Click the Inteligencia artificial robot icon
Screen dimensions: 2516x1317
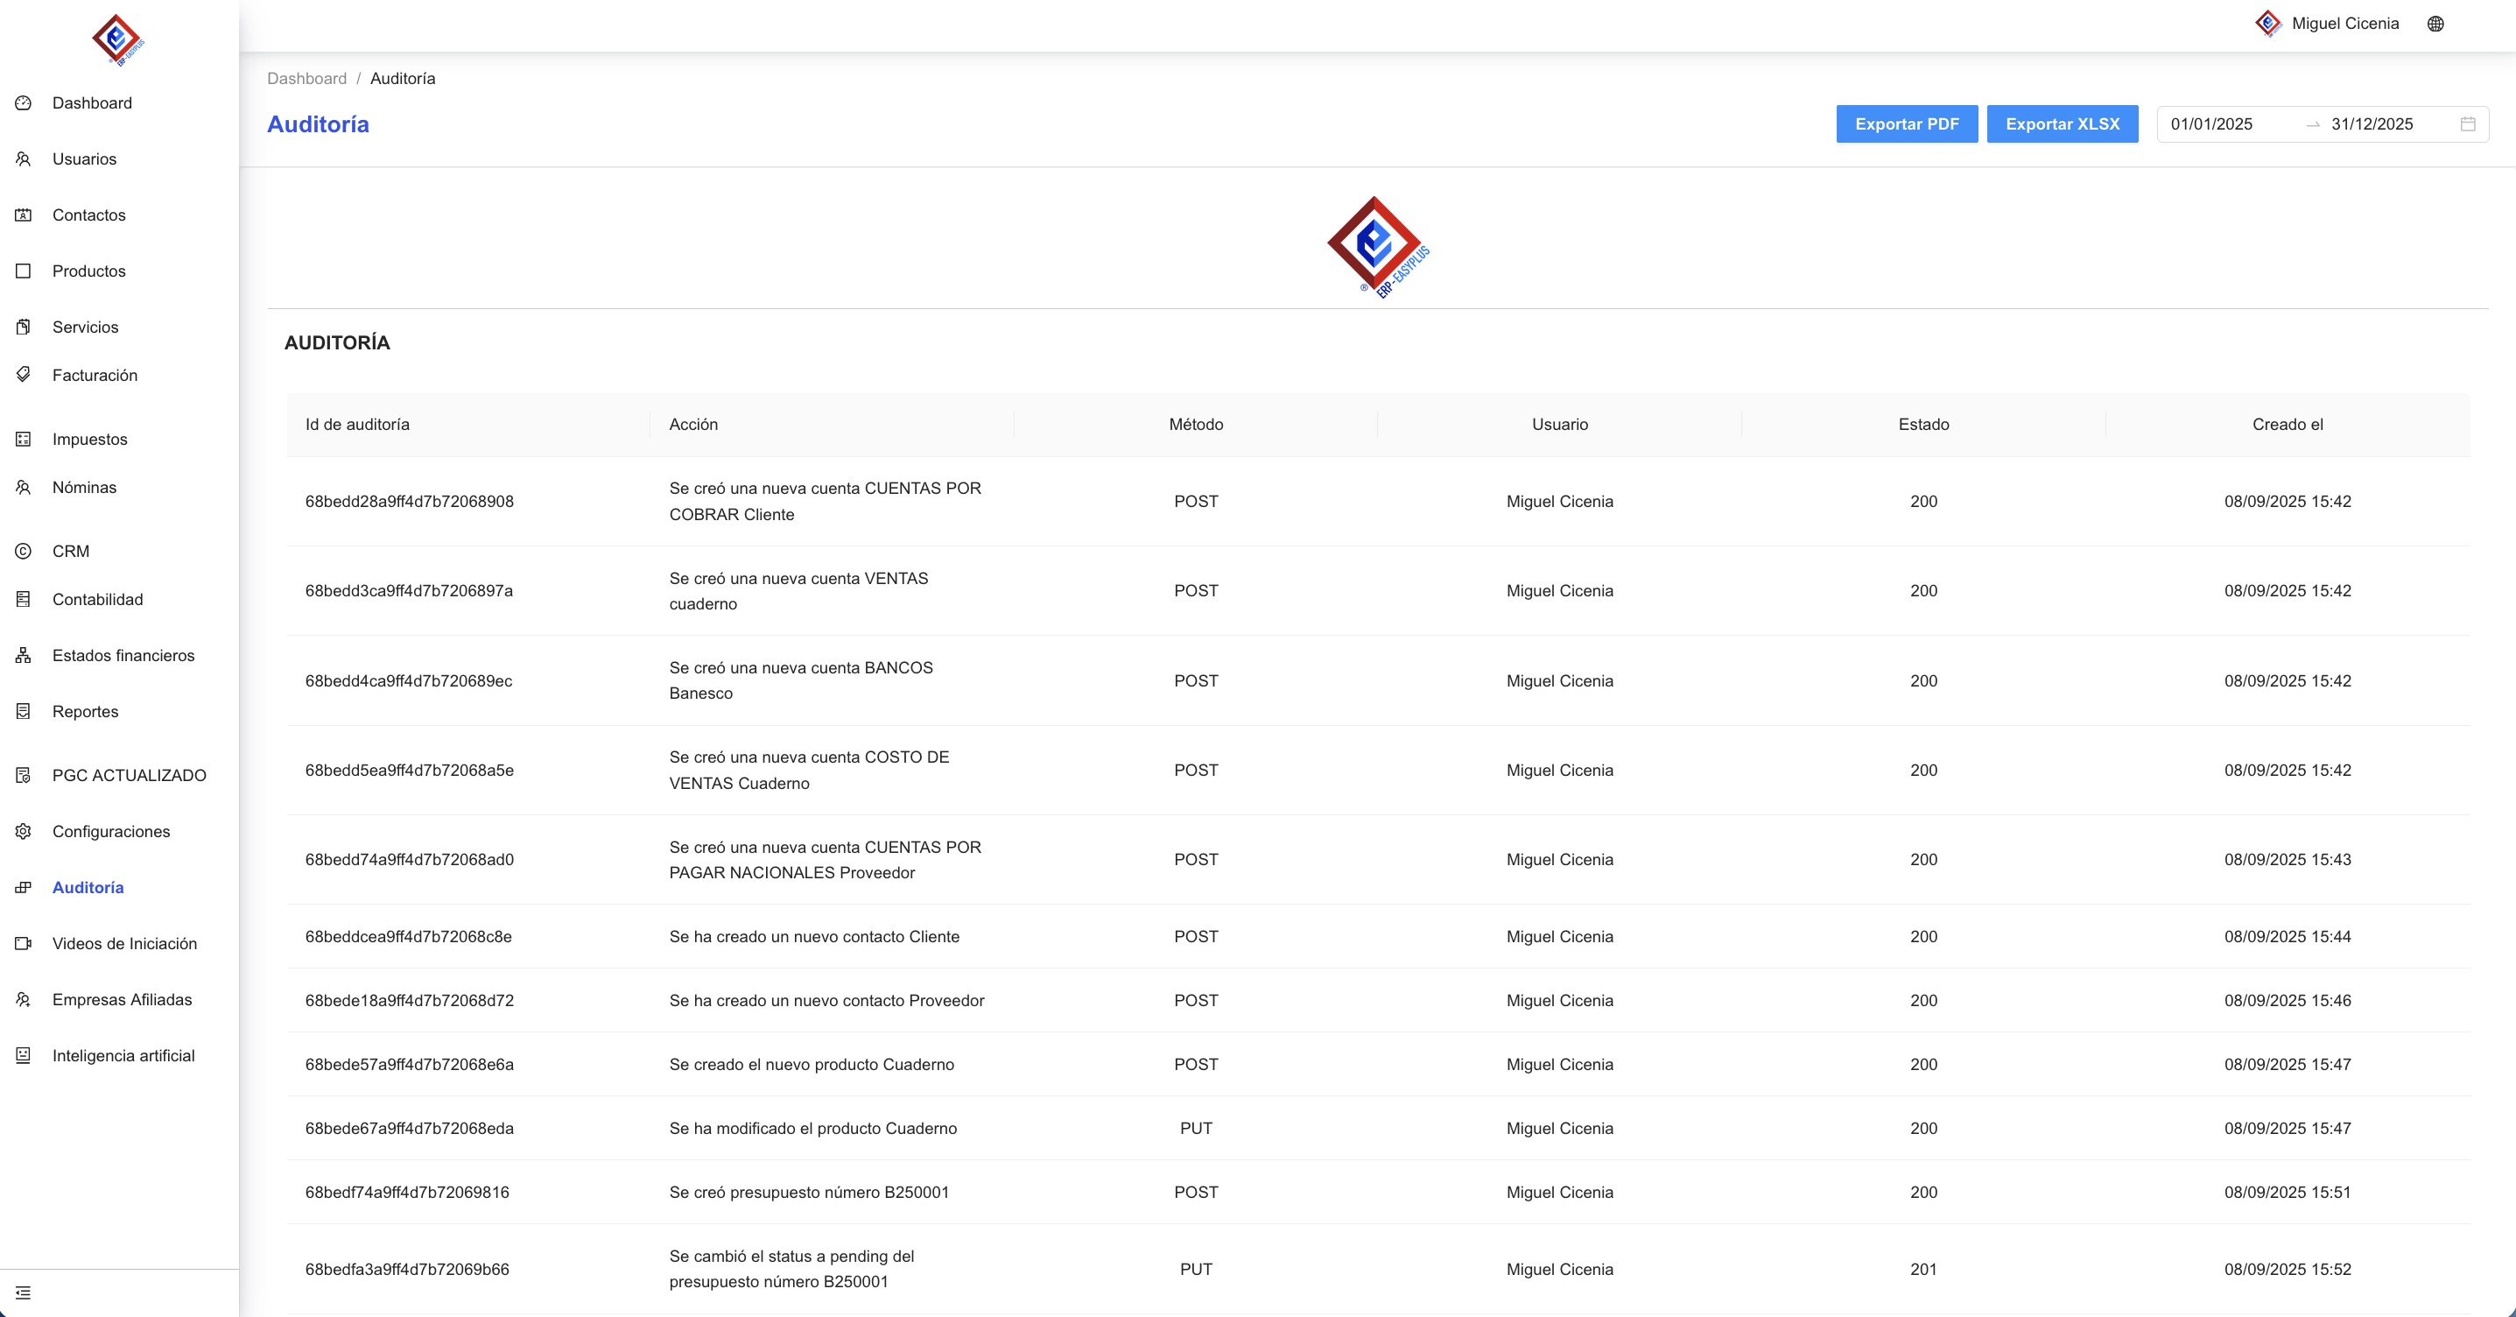pyautogui.click(x=24, y=1055)
